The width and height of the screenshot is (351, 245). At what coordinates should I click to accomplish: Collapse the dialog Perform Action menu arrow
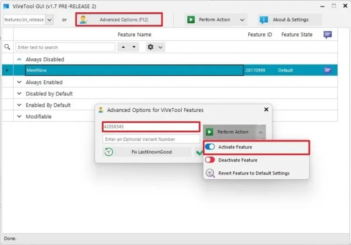[x=261, y=132]
